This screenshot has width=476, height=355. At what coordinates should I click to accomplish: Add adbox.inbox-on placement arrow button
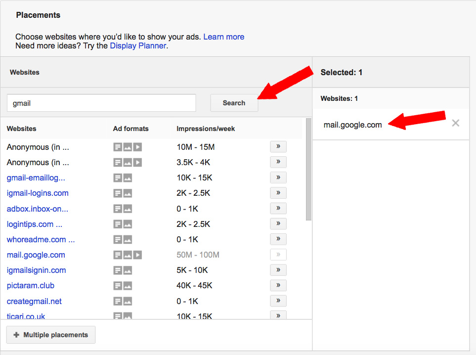tap(278, 208)
